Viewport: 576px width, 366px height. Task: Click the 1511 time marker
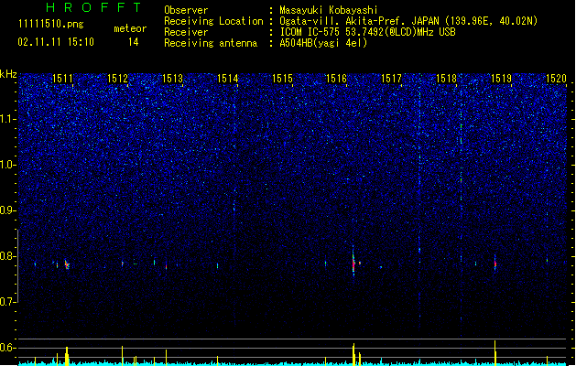pyautogui.click(x=62, y=79)
